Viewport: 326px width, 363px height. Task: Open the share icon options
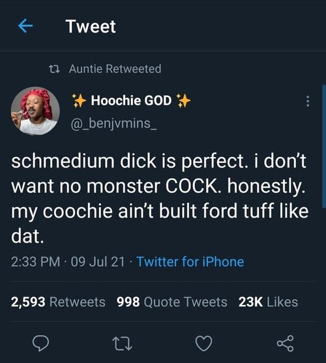286,343
